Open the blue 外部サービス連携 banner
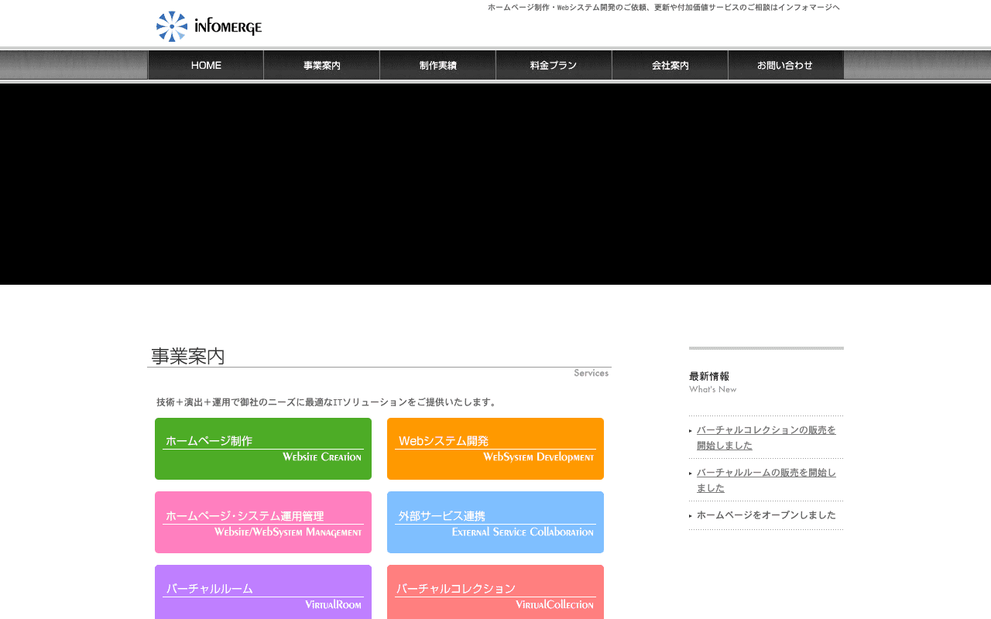Screen dimensions: 991x619 (495, 522)
